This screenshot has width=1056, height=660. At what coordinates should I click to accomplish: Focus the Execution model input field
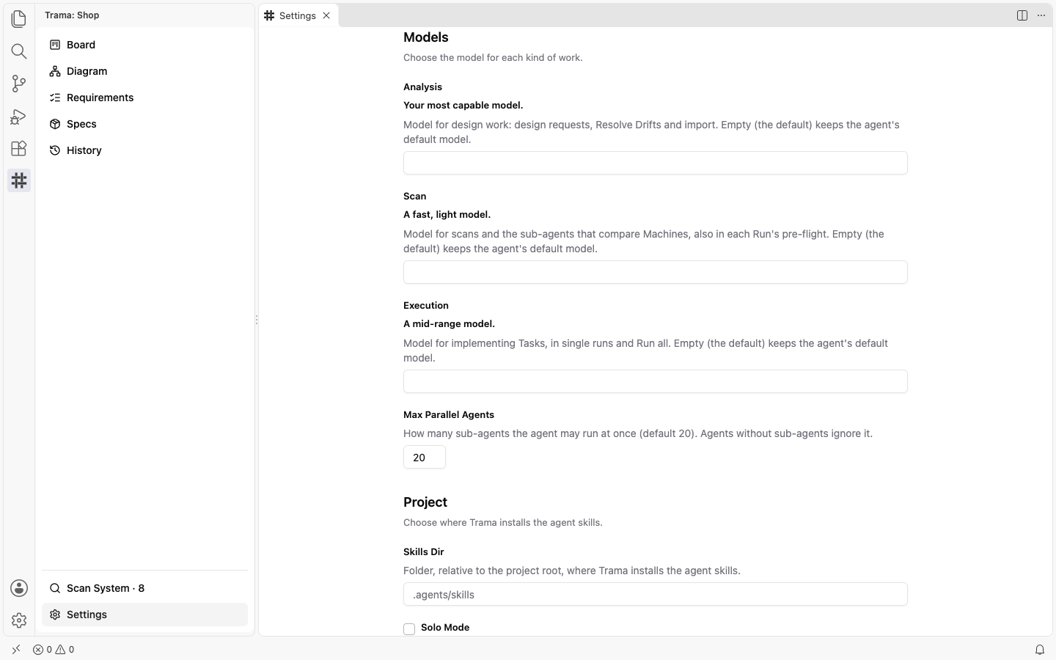tap(656, 381)
